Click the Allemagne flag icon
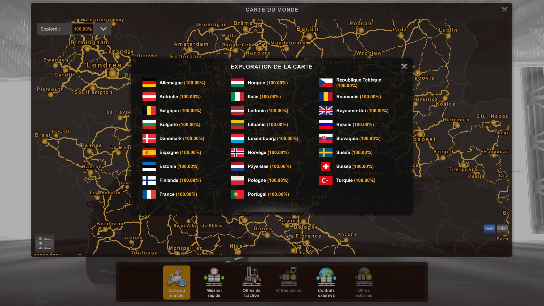 pos(149,83)
